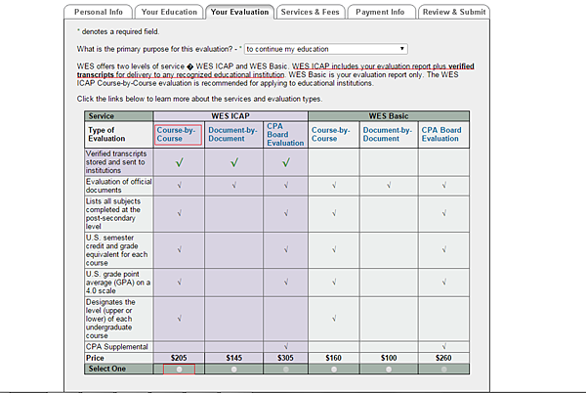
Task: Click green checkmark under ICAP Course-by-Course
Action: click(x=180, y=162)
